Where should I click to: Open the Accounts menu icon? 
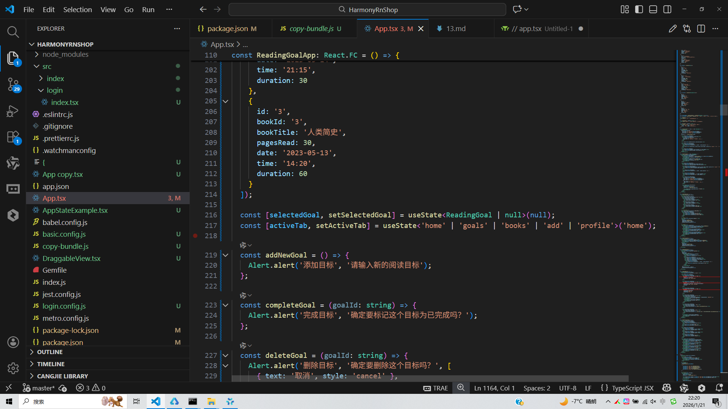pos(13,342)
